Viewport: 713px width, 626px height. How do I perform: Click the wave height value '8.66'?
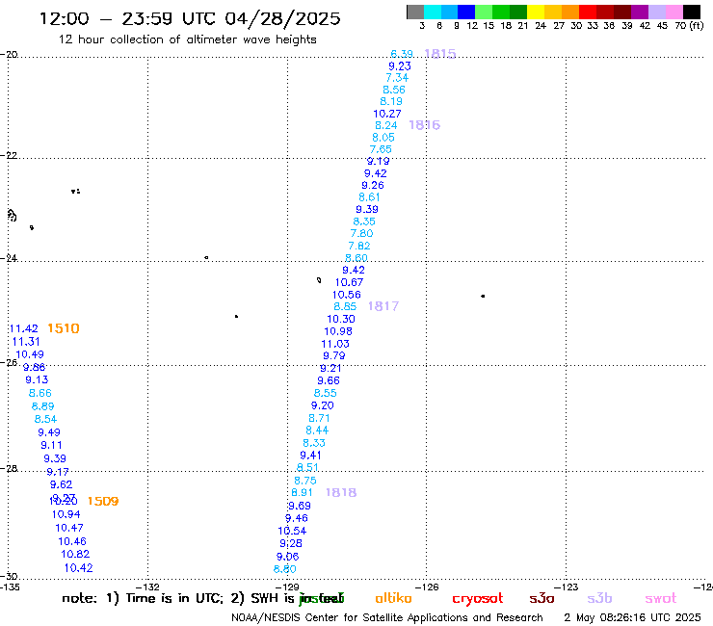[x=40, y=393]
